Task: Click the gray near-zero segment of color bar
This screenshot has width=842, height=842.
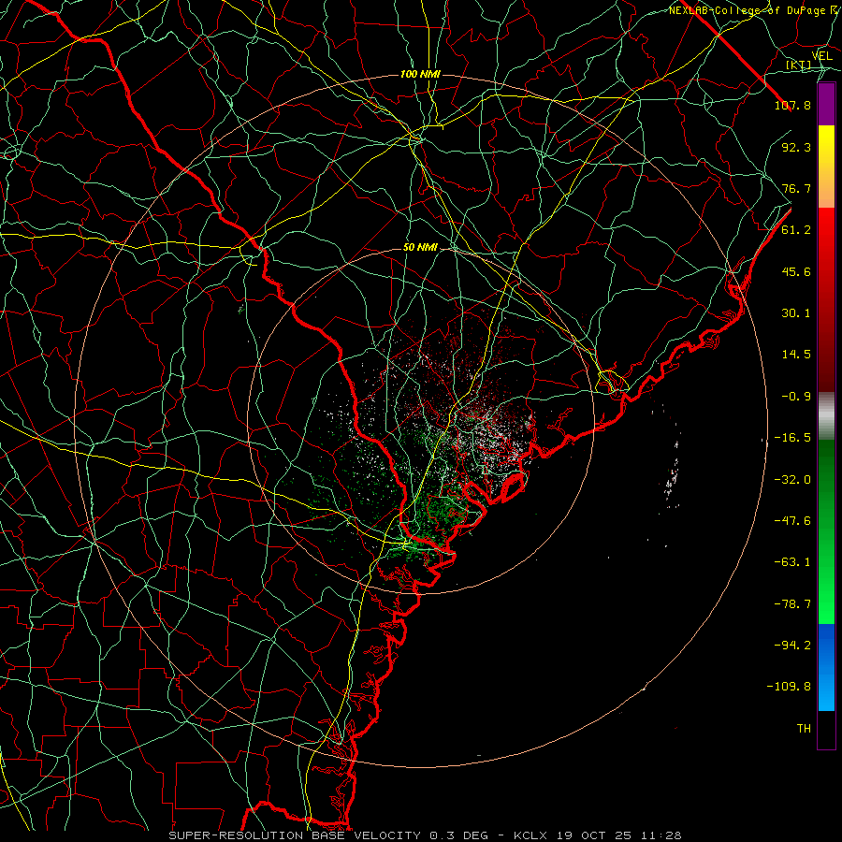Action: point(826,416)
